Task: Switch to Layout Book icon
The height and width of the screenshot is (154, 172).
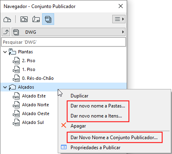Action: (x=36, y=19)
